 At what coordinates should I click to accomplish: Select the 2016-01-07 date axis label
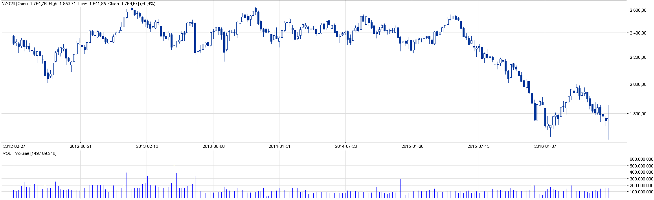pos(545,146)
